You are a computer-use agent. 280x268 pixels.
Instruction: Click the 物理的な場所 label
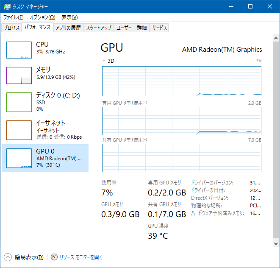point(206,205)
